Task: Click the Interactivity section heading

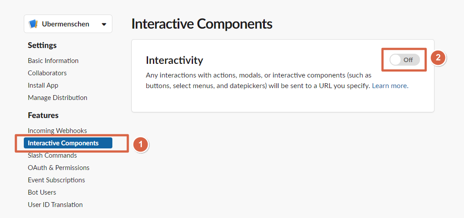Action: pyautogui.click(x=174, y=60)
